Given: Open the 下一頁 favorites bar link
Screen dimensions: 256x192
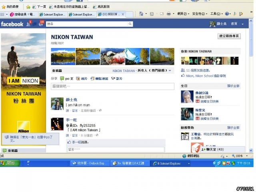Looking at the screenshot, I should click(39, 7).
